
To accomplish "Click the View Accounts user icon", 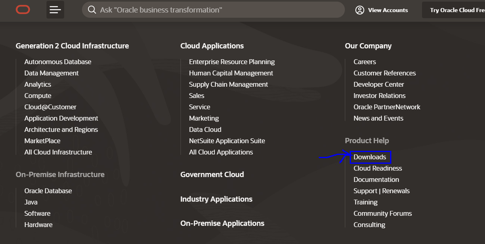I will tap(360, 10).
